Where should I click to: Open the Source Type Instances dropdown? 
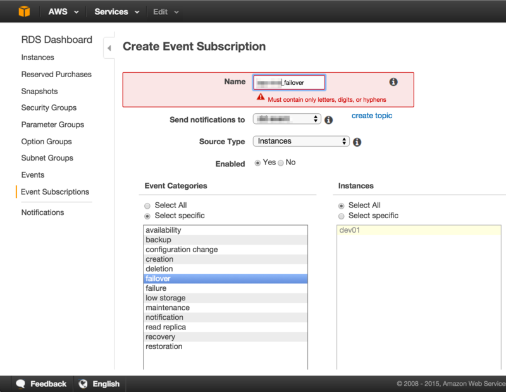point(301,142)
